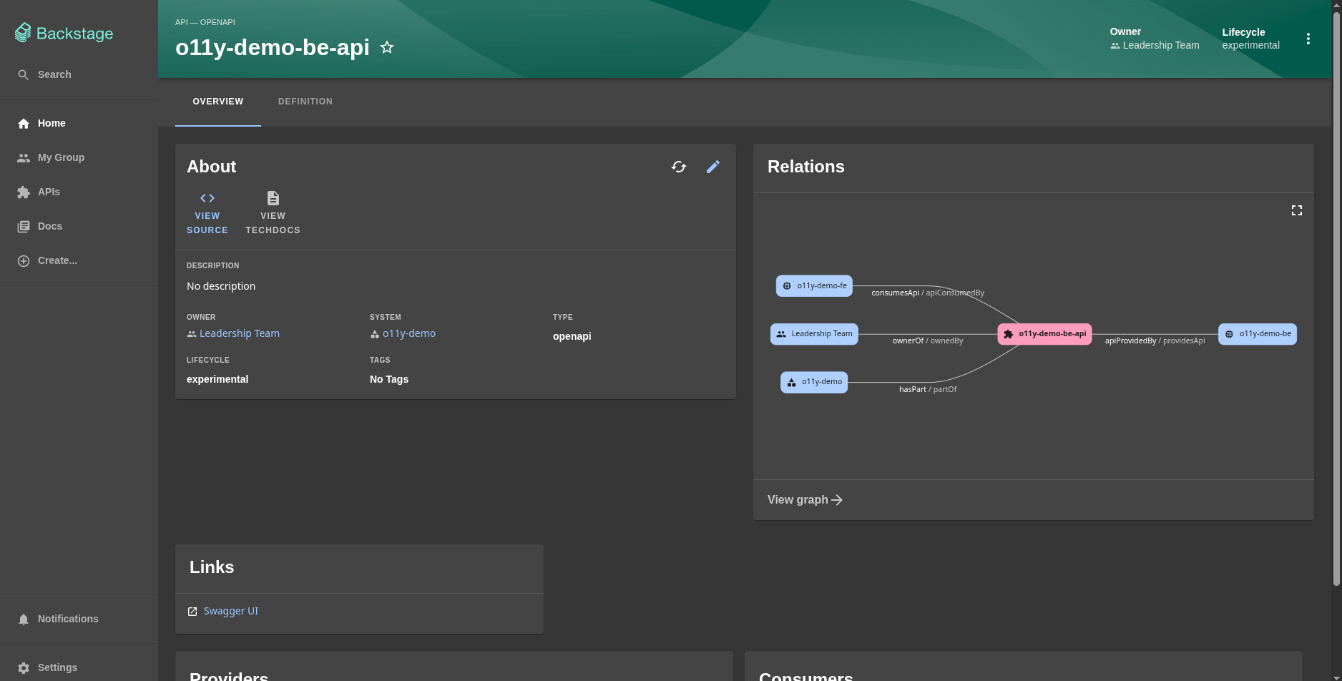Open the header three-dot menu
The image size is (1342, 681).
[1308, 39]
